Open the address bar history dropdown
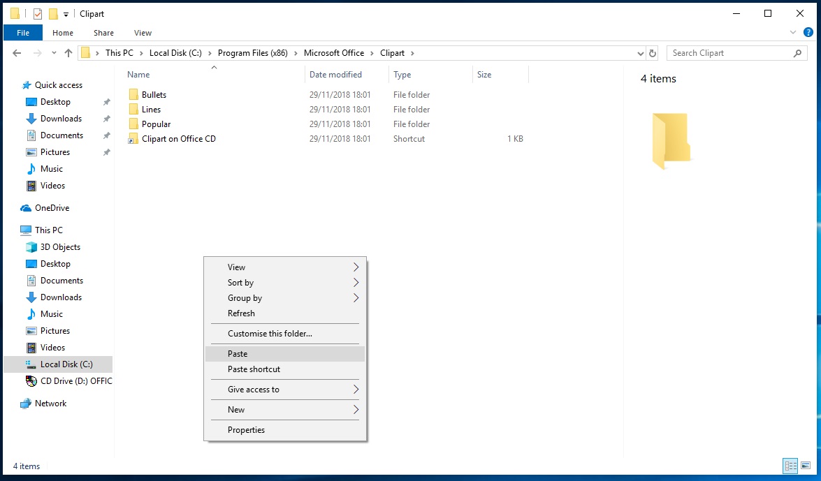821x481 pixels. (641, 53)
